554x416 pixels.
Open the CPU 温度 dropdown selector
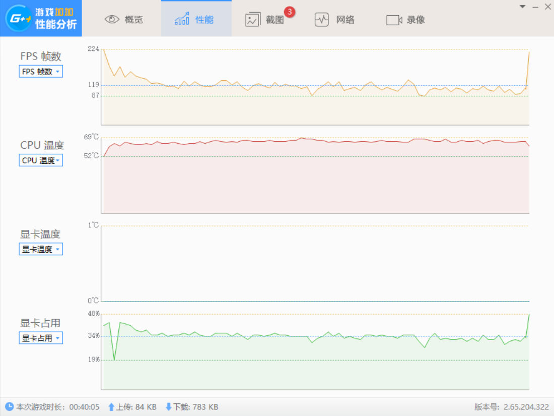[x=41, y=160]
